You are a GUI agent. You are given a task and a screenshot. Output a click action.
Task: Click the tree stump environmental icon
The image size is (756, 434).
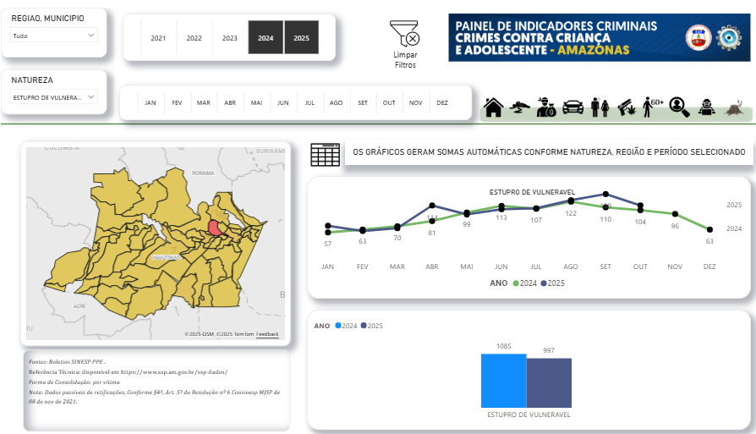tap(735, 107)
